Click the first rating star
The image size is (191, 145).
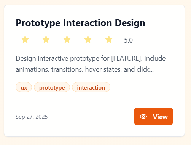pyautogui.click(x=25, y=39)
